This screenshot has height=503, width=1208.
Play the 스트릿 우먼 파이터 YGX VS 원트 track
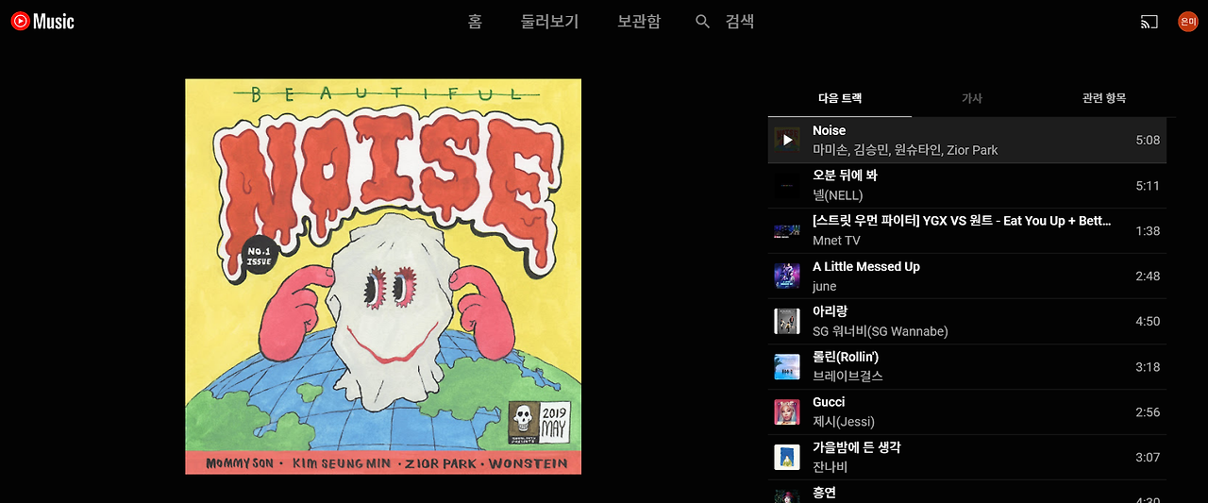pos(962,221)
